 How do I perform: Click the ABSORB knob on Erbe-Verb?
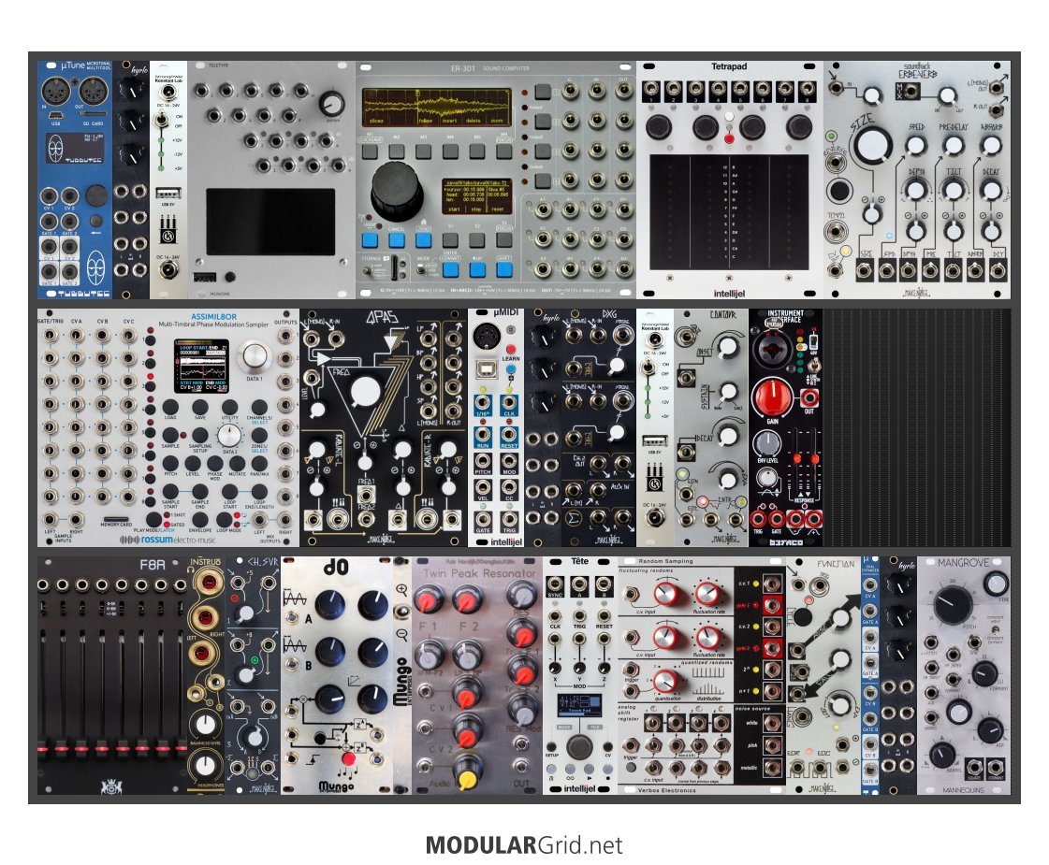[991, 145]
